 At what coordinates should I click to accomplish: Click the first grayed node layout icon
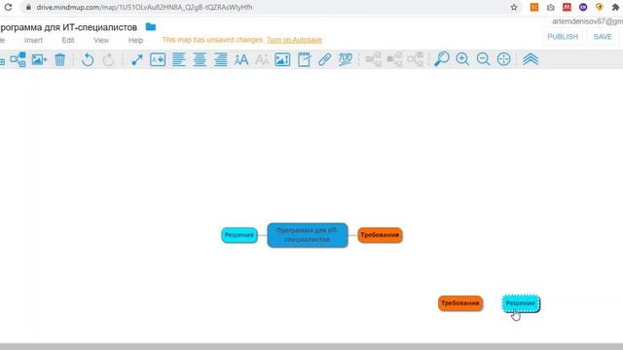click(374, 59)
